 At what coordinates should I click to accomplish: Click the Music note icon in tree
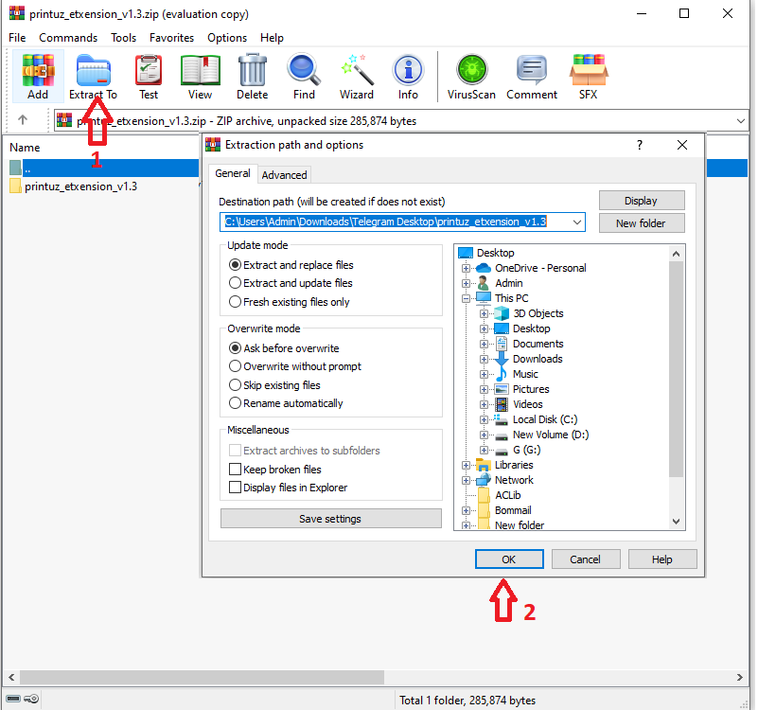click(x=502, y=374)
